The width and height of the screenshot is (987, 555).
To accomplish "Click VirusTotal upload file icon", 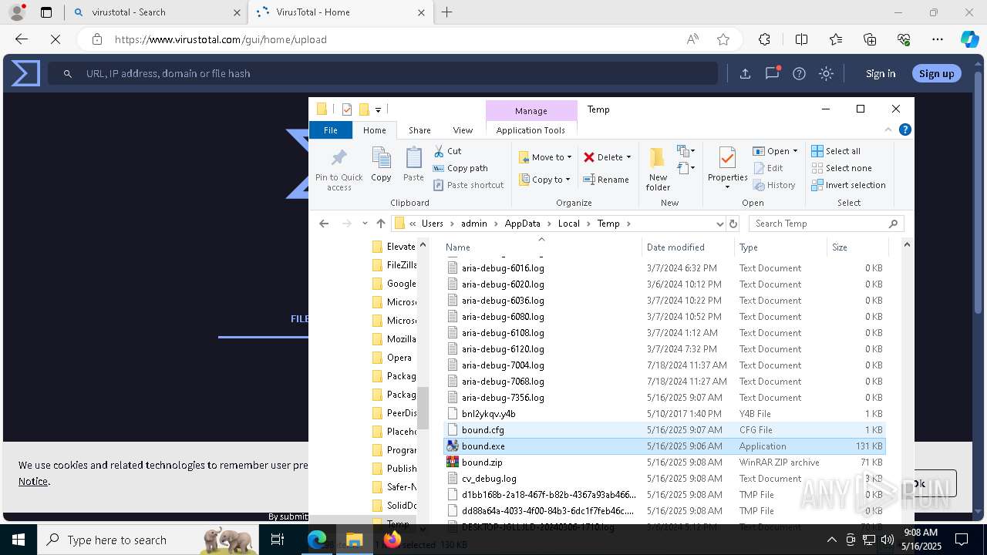I will (745, 73).
